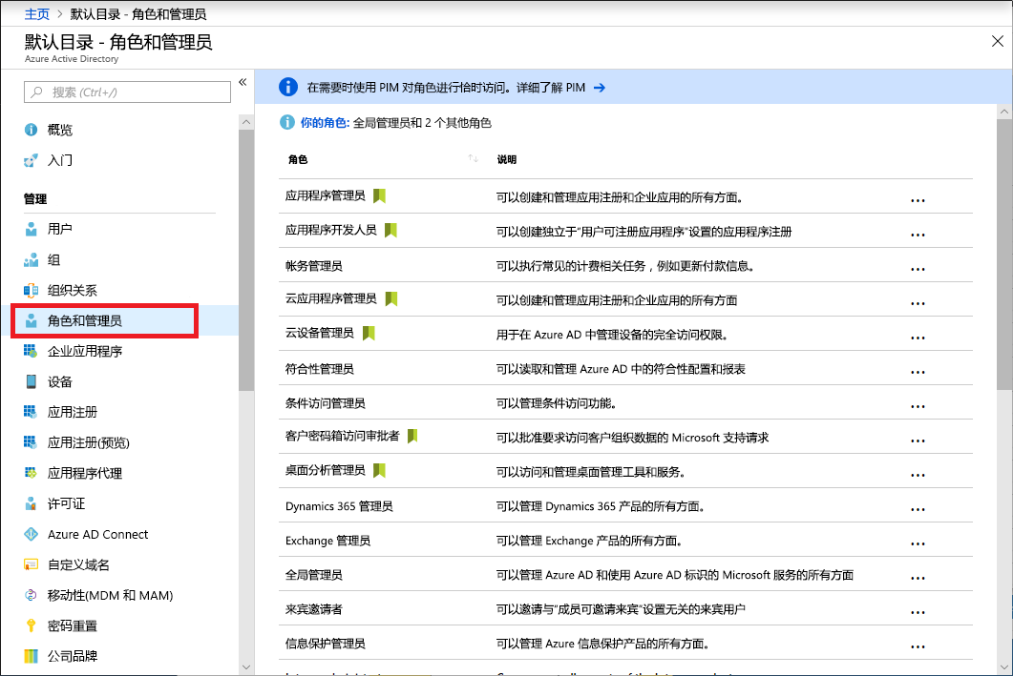Open the 帐务管理员 role row

tap(625, 265)
